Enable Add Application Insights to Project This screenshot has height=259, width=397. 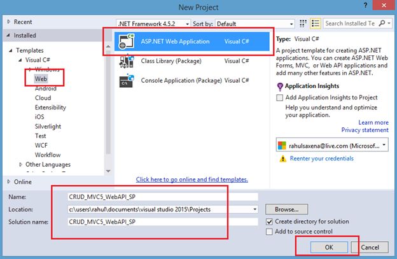(279, 98)
